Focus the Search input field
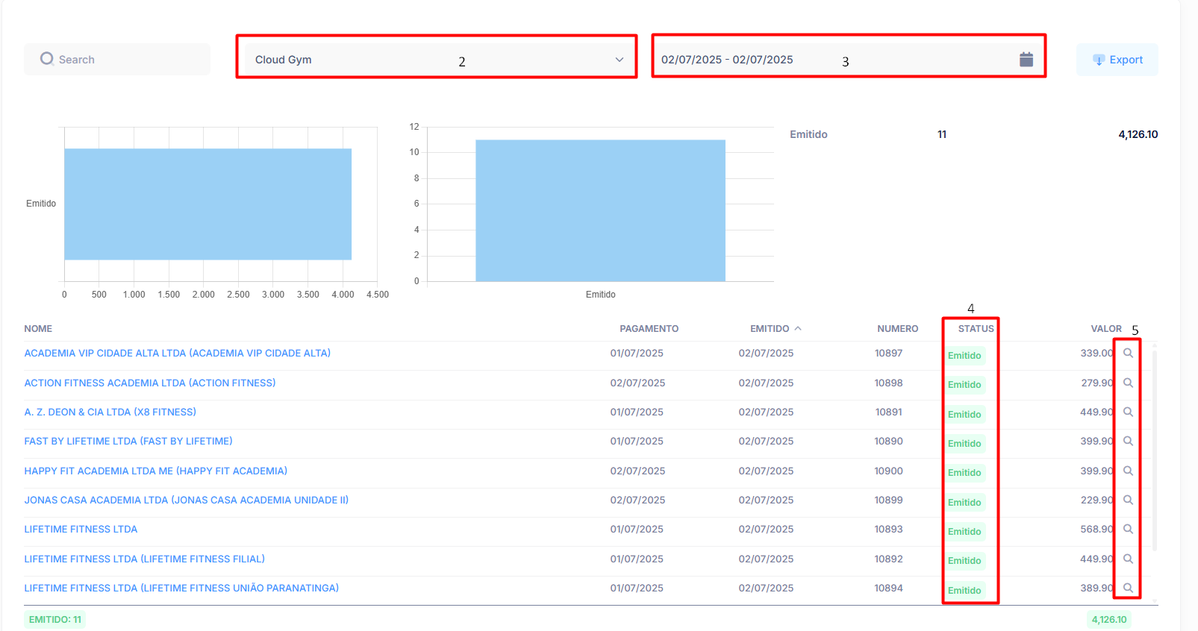This screenshot has height=631, width=1198. (x=117, y=60)
